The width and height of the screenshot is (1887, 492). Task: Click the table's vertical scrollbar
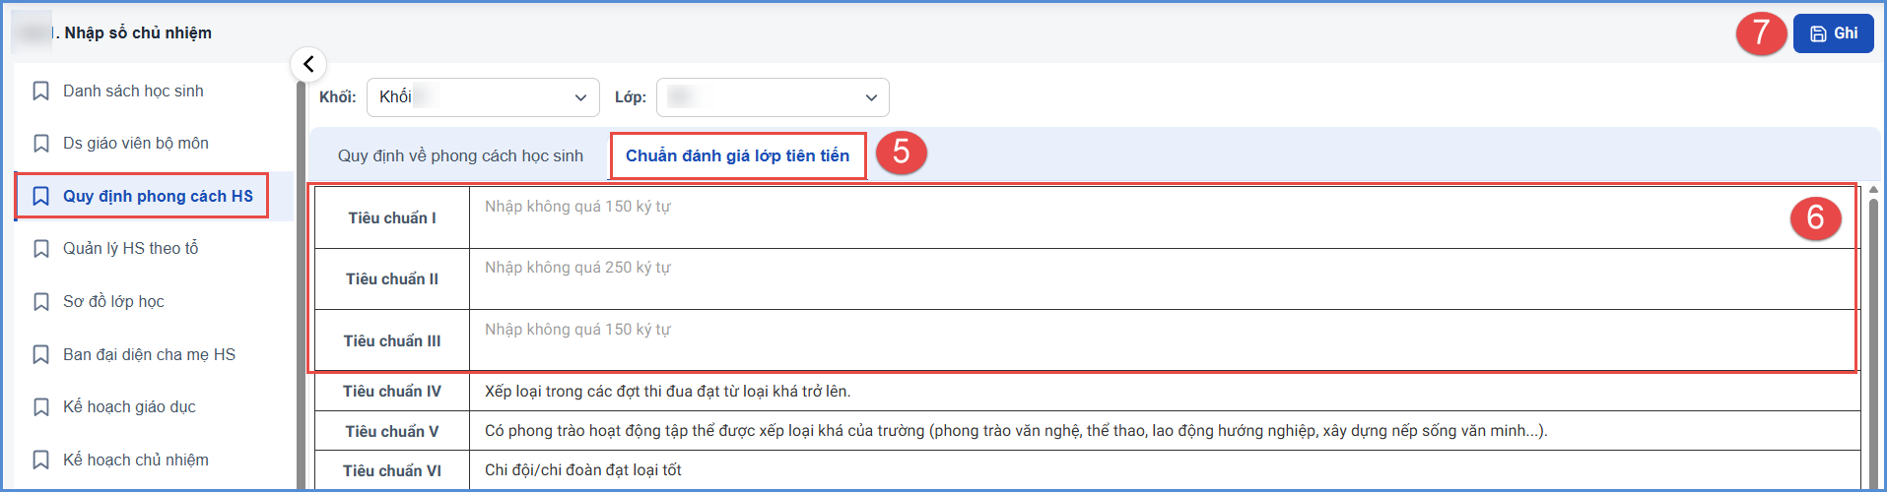(x=1873, y=344)
